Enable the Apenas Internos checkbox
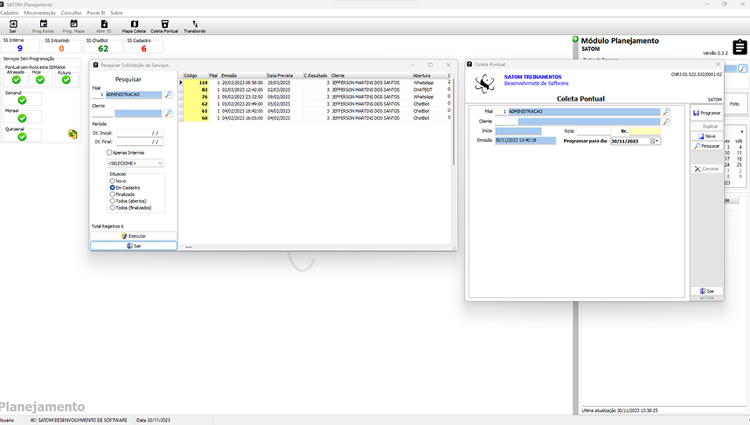 point(109,152)
